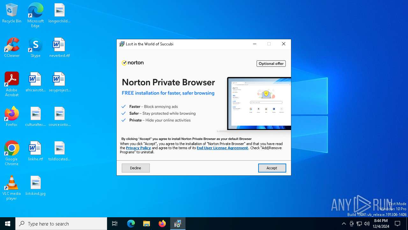Click the Norton logo in installer
Image resolution: width=408 pixels, height=230 pixels.
pyautogui.click(x=133, y=63)
